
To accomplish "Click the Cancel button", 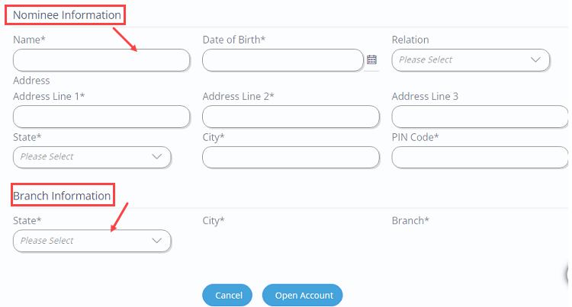I will pos(227,295).
